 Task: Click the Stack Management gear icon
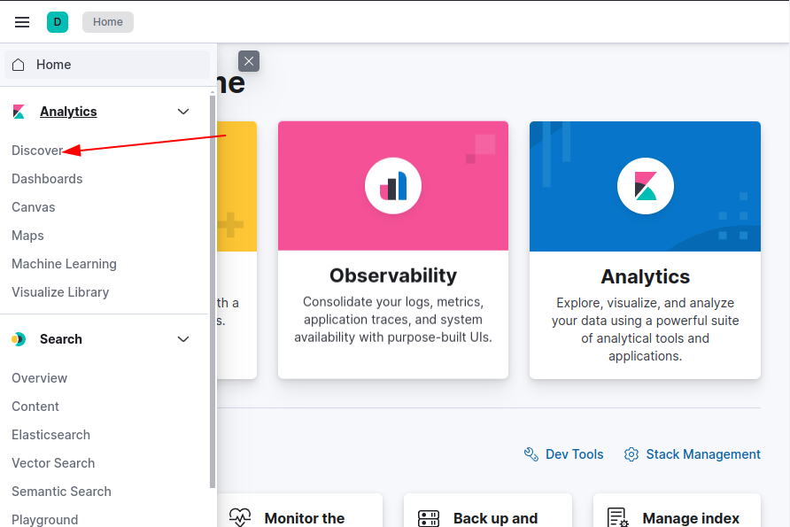coord(631,454)
